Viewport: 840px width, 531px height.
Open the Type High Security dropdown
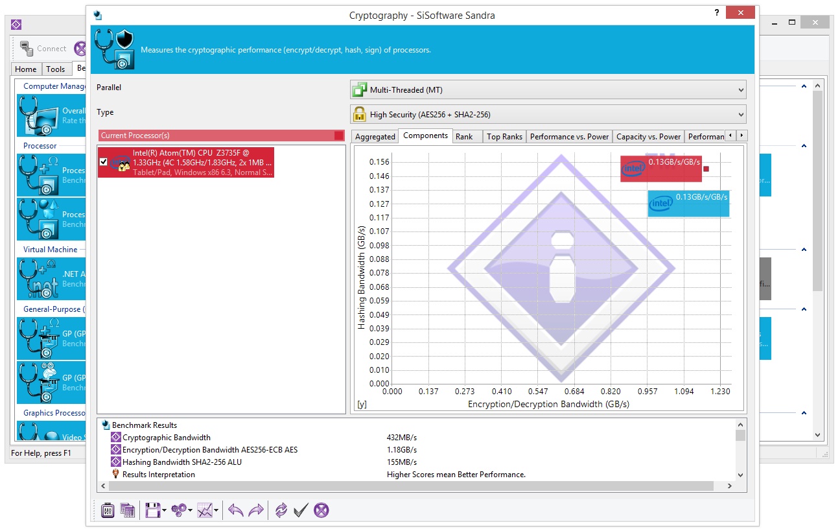pyautogui.click(x=548, y=114)
